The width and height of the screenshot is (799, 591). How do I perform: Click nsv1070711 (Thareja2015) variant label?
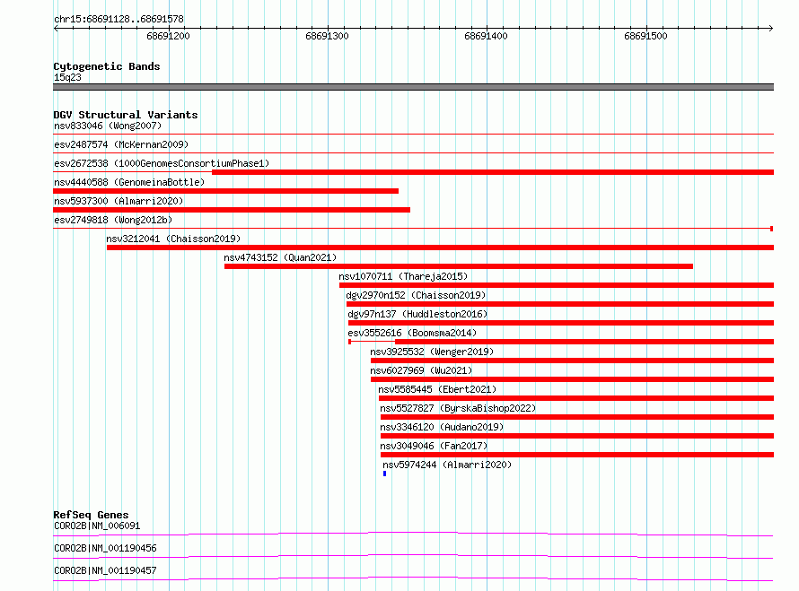pyautogui.click(x=403, y=276)
